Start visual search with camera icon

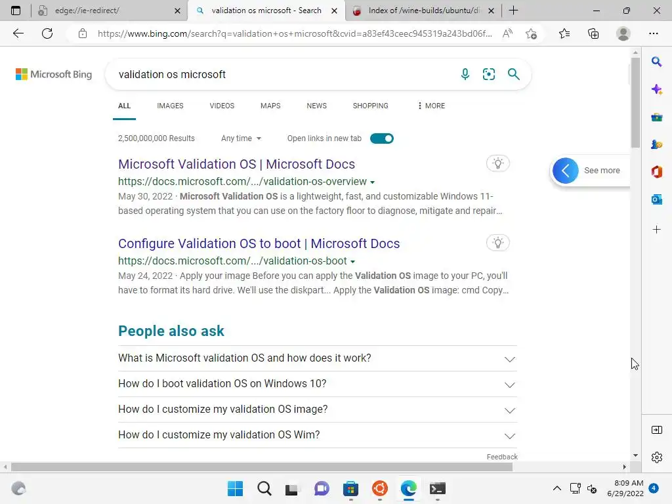coord(489,74)
